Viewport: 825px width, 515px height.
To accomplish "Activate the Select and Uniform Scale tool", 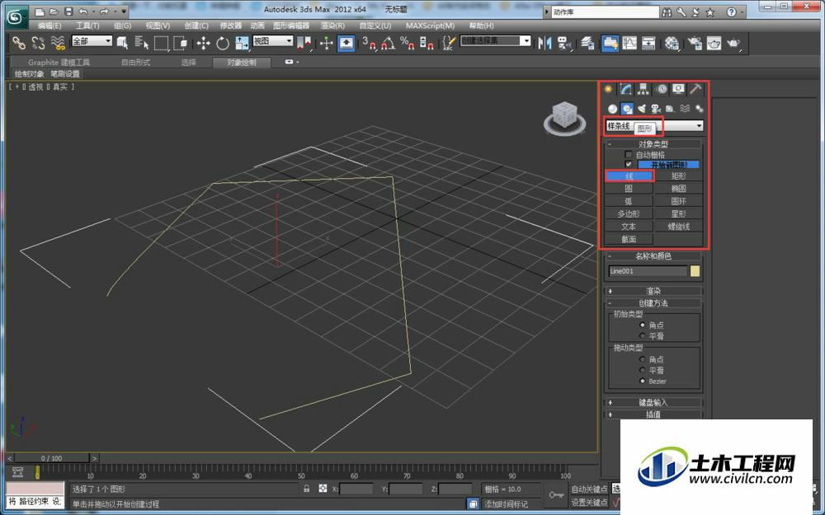I will [x=242, y=43].
